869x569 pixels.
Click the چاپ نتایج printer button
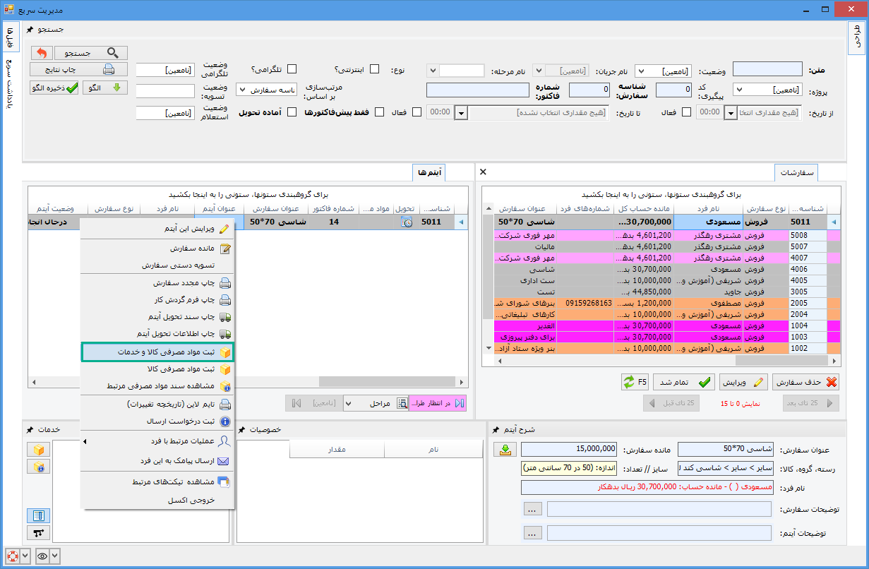[78, 69]
